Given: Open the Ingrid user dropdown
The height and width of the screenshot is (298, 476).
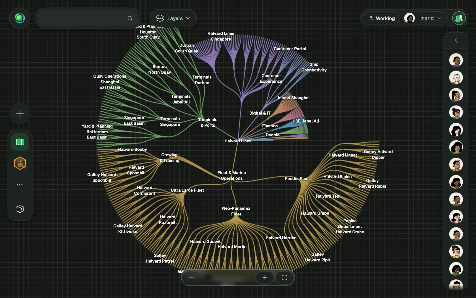Looking at the screenshot, I should pyautogui.click(x=426, y=18).
